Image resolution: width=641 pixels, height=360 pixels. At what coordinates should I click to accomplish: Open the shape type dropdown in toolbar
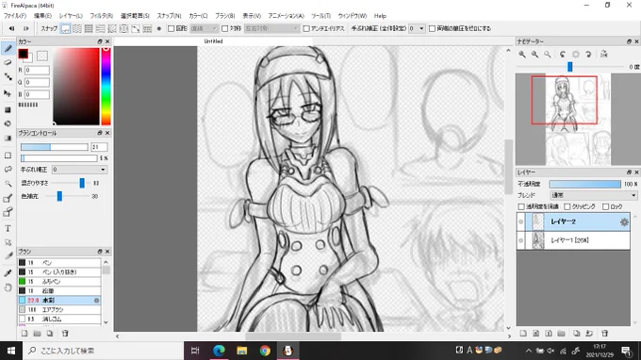204,28
